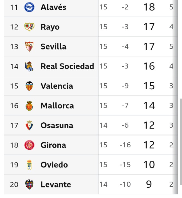
Task: Click the Rayo club crest
Action: tap(29, 27)
